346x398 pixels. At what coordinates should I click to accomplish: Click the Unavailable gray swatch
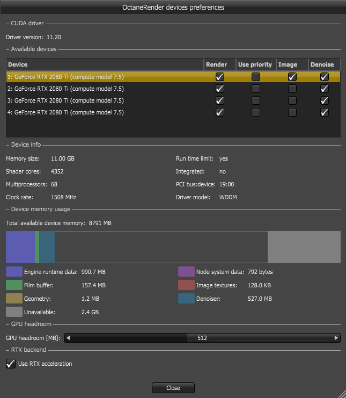(x=14, y=312)
